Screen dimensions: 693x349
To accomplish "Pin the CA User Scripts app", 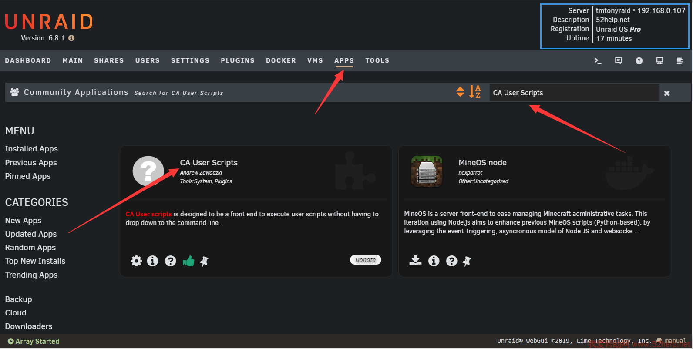I will [204, 261].
